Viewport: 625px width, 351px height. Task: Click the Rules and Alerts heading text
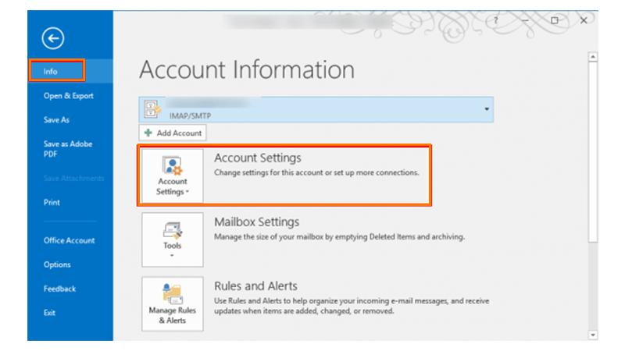click(255, 286)
